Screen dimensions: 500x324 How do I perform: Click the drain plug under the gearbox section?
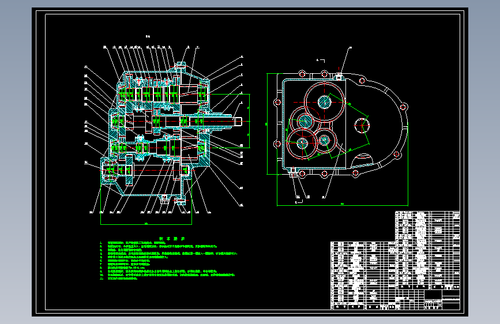164,199
